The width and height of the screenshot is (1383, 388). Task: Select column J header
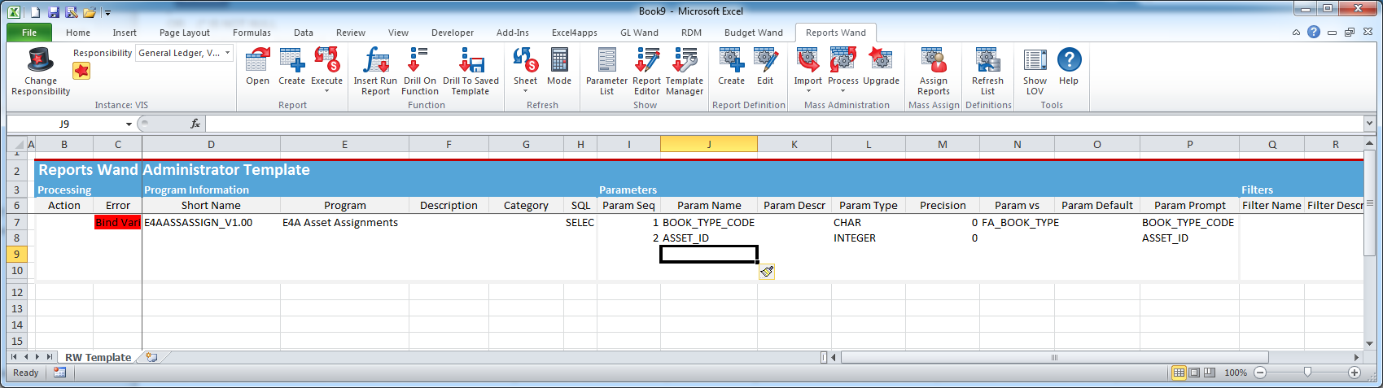709,144
